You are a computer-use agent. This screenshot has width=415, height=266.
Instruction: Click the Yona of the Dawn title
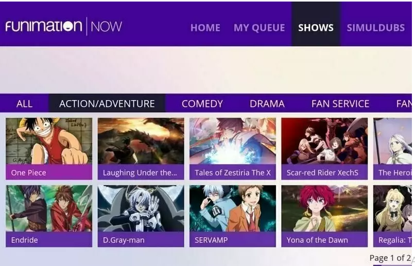317,240
